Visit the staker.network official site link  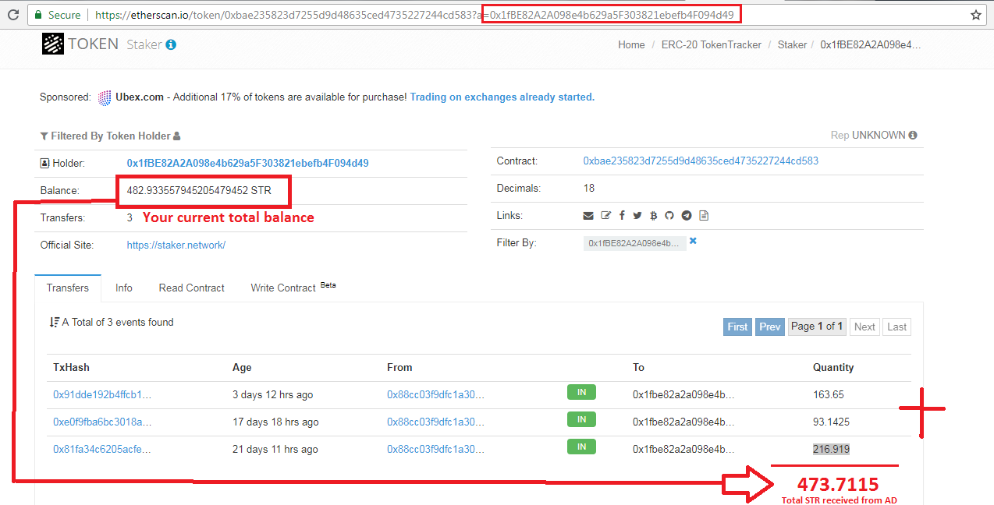tap(176, 245)
